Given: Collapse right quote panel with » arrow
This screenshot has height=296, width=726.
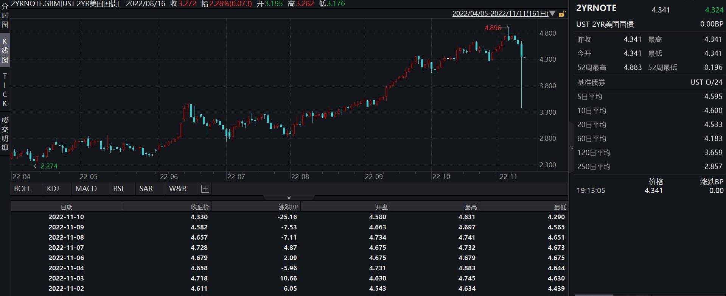Looking at the screenshot, I should (572, 148).
